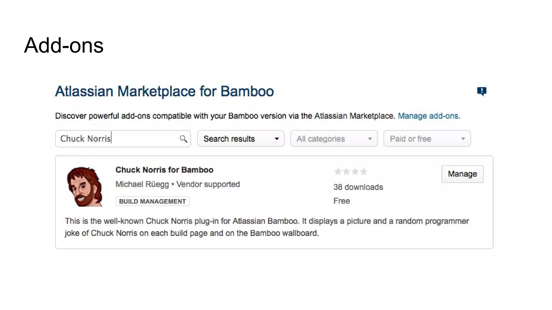Click the Manage button
The width and height of the screenshot is (552, 310).
tap(463, 174)
